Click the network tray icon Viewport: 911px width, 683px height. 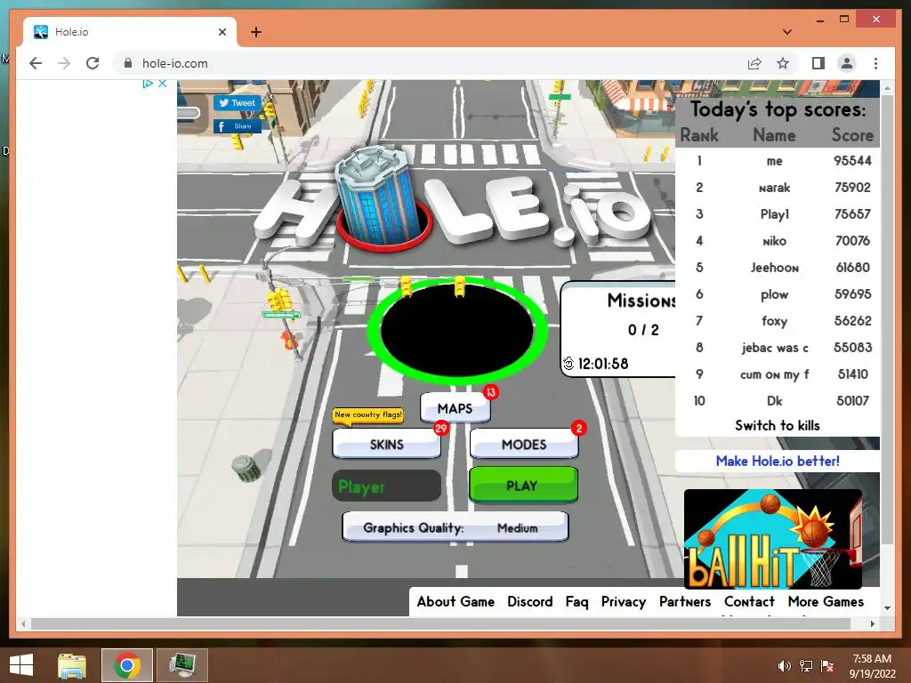[806, 666]
